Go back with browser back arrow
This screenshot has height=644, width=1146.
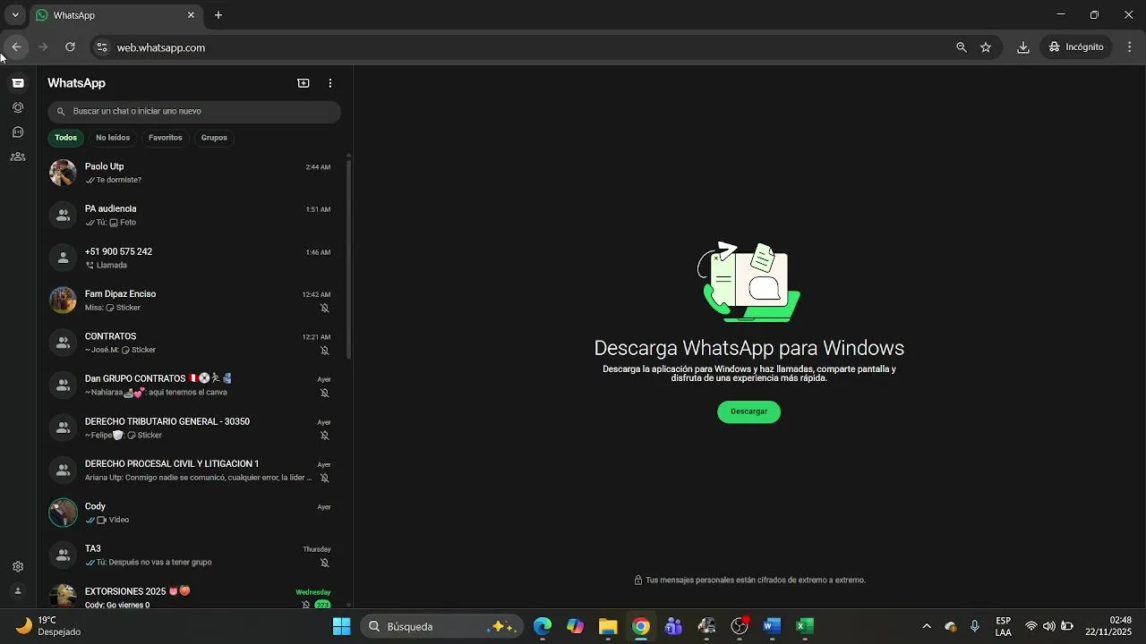click(x=16, y=47)
